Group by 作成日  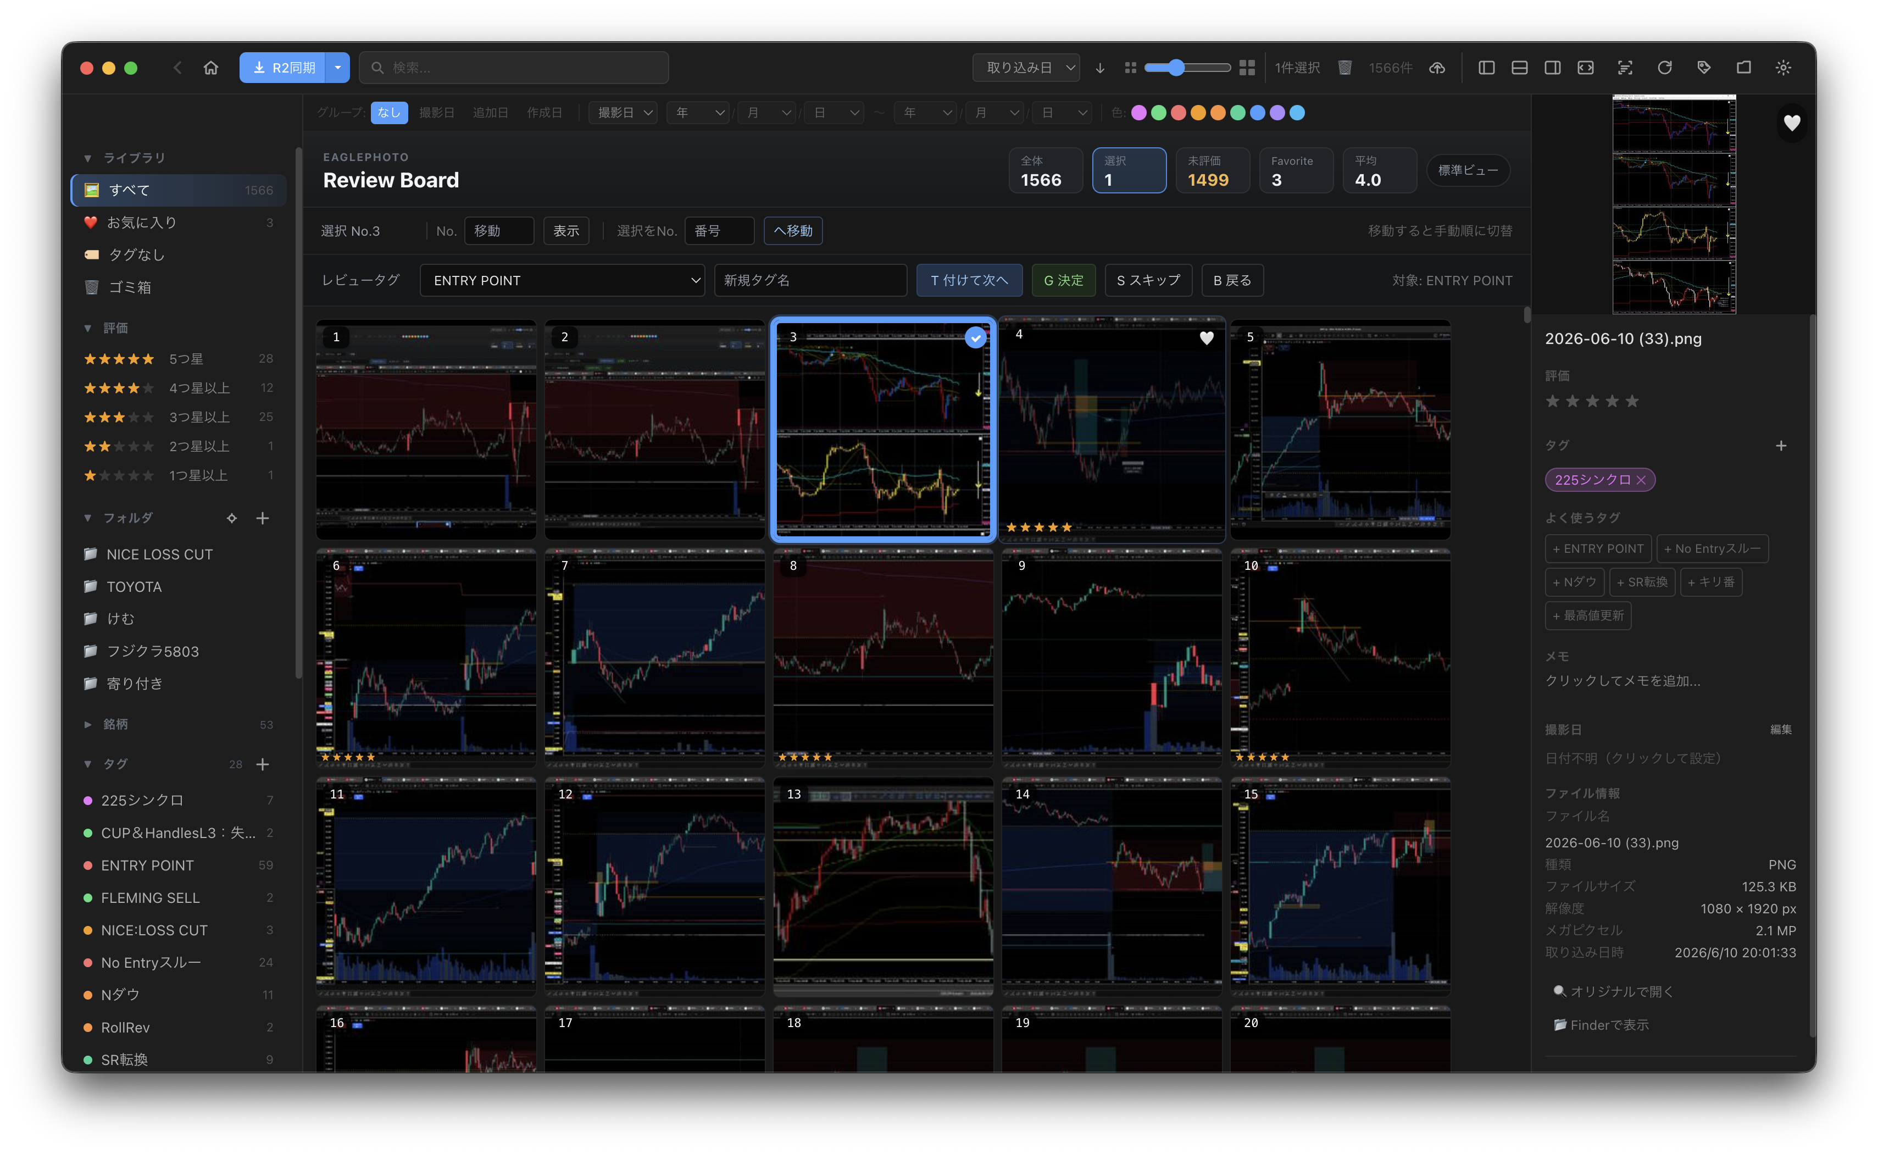[544, 113]
